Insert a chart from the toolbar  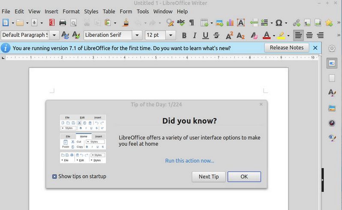coord(230,23)
